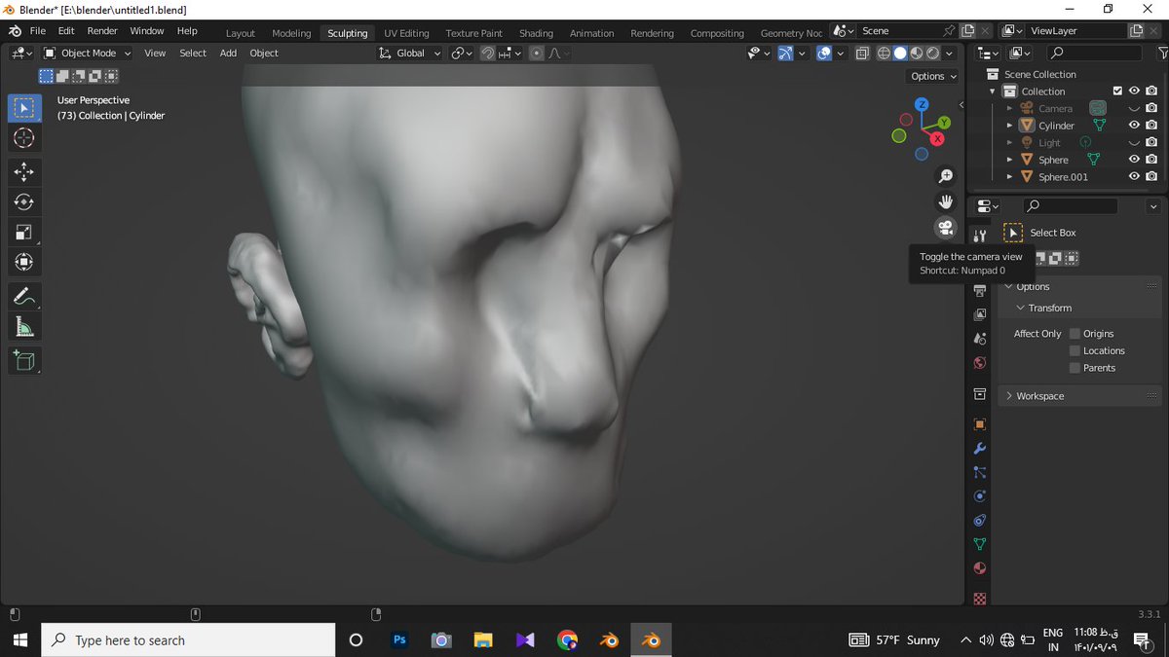
Task: Switch to the Shading workspace tab
Action: tap(536, 32)
